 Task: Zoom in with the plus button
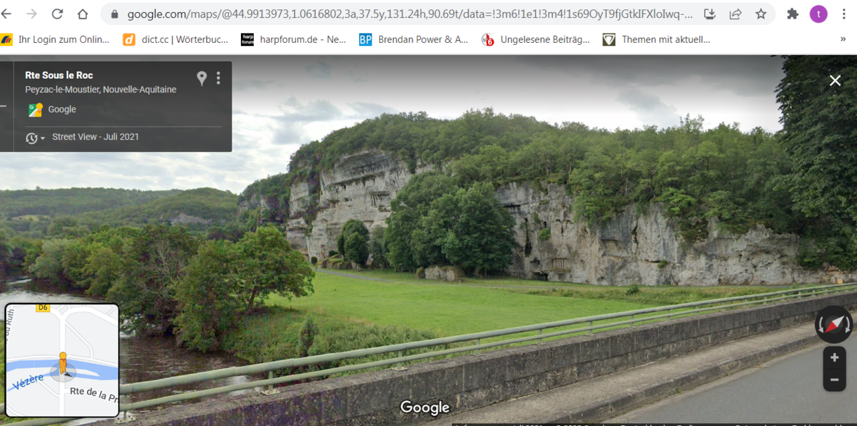pos(834,358)
